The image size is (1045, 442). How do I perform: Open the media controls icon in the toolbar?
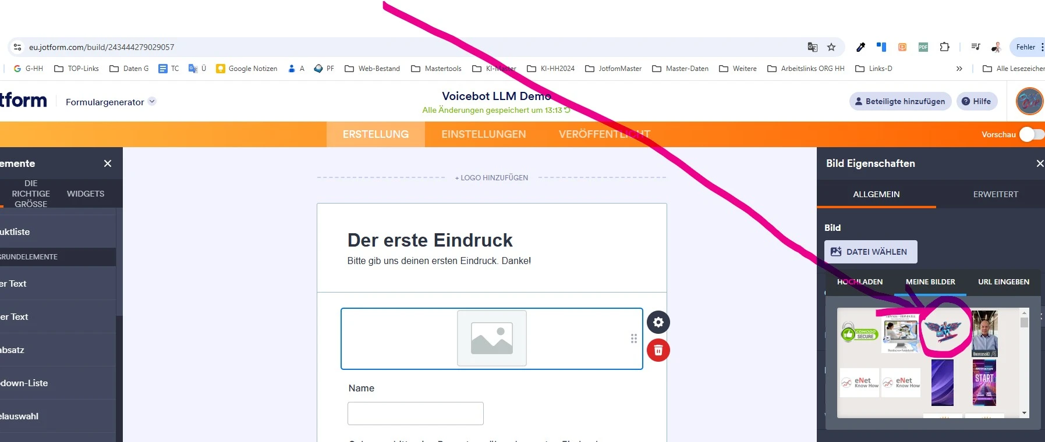(x=976, y=47)
